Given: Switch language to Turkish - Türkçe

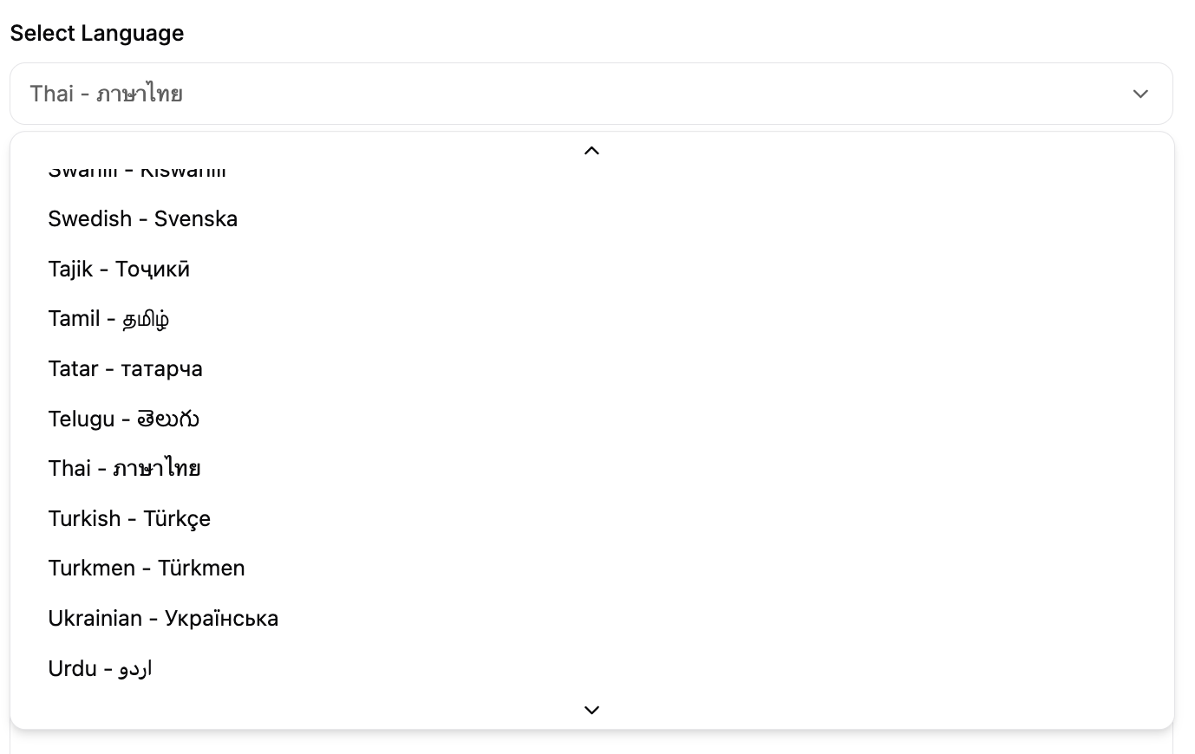Looking at the screenshot, I should (x=129, y=518).
